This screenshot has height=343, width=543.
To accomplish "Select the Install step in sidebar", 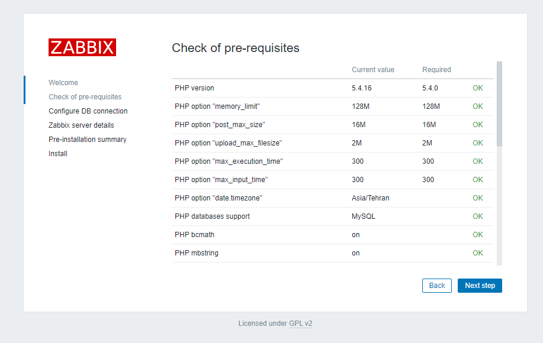I will tap(58, 154).
